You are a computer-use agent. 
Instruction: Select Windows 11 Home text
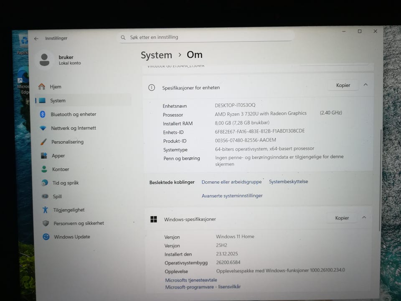point(235,237)
